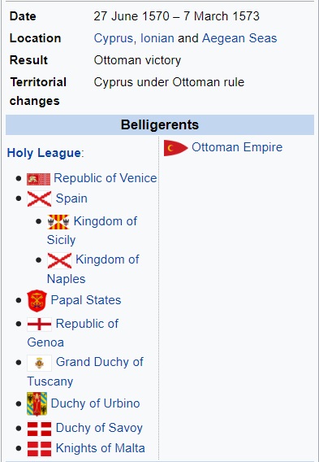Image resolution: width=319 pixels, height=462 pixels.
Task: Click the Spain Burgundy cross flag icon
Action: (x=39, y=198)
